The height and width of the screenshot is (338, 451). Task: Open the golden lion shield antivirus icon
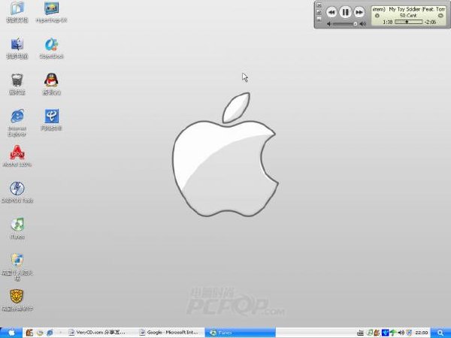pos(17,297)
